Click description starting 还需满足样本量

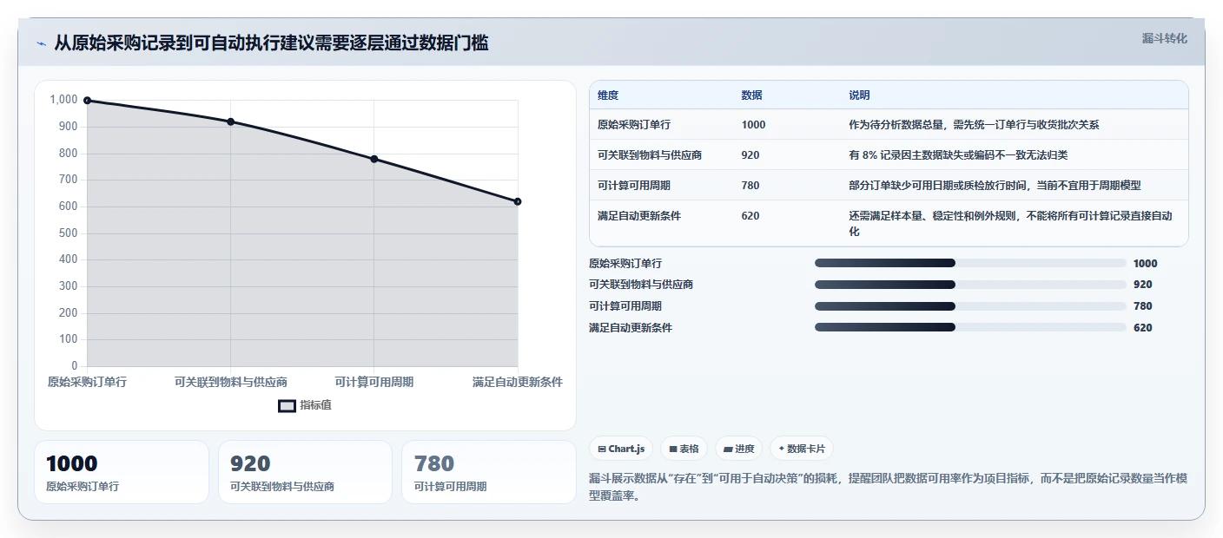pos(1010,224)
